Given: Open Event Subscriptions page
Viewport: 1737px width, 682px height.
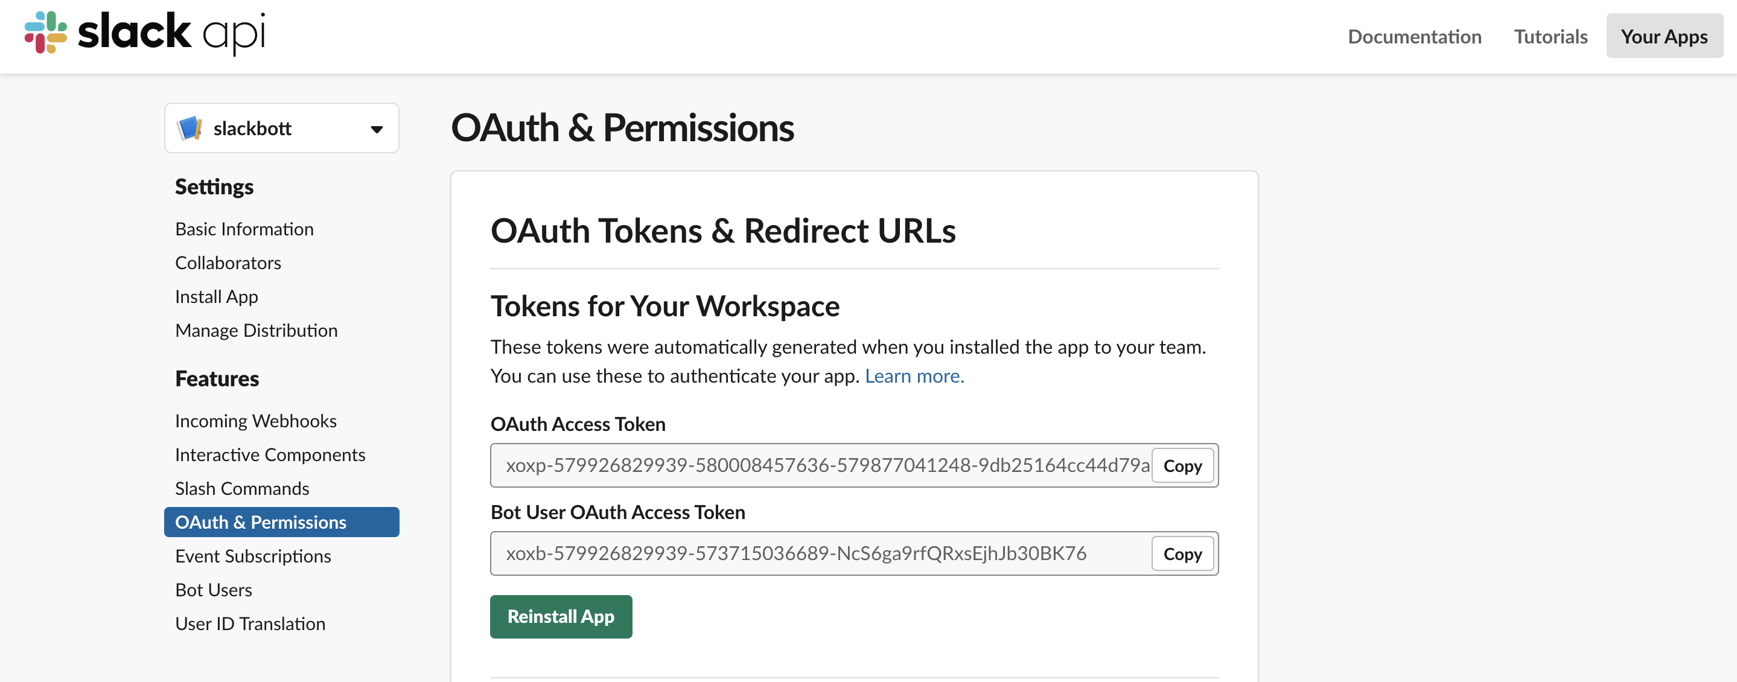Looking at the screenshot, I should point(253,556).
